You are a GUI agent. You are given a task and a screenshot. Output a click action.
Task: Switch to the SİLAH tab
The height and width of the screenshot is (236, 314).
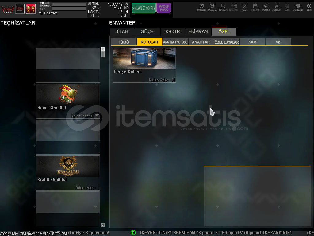pyautogui.click(x=122, y=32)
